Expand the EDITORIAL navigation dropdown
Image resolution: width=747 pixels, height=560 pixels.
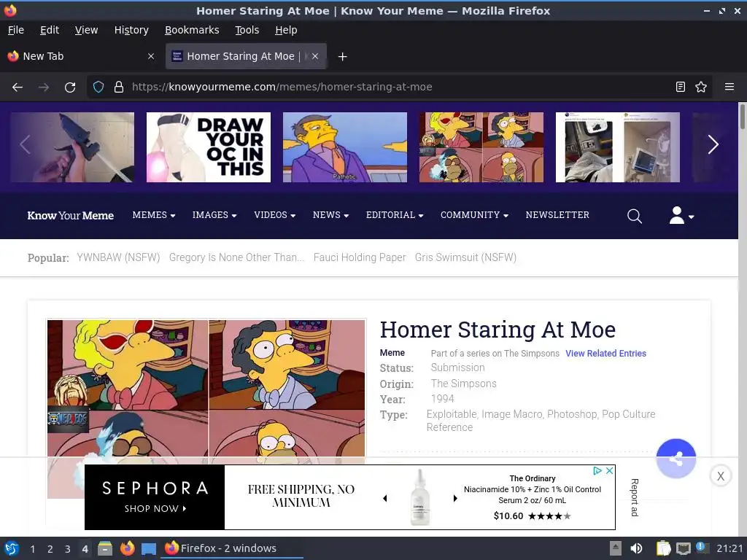point(395,215)
